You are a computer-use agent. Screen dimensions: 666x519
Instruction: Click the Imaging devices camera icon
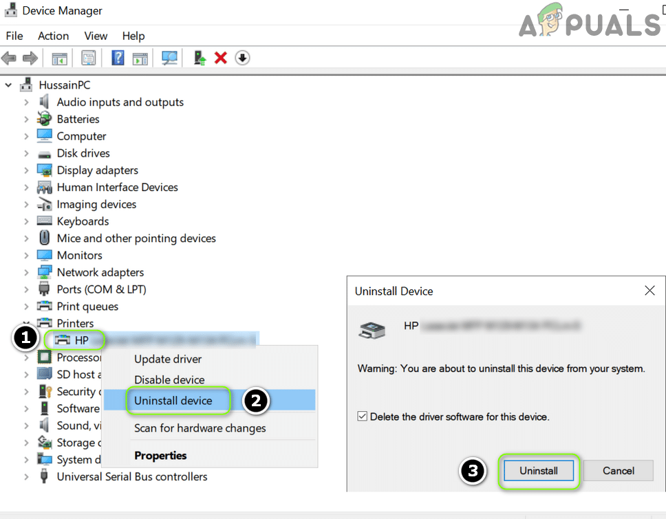[x=44, y=204]
